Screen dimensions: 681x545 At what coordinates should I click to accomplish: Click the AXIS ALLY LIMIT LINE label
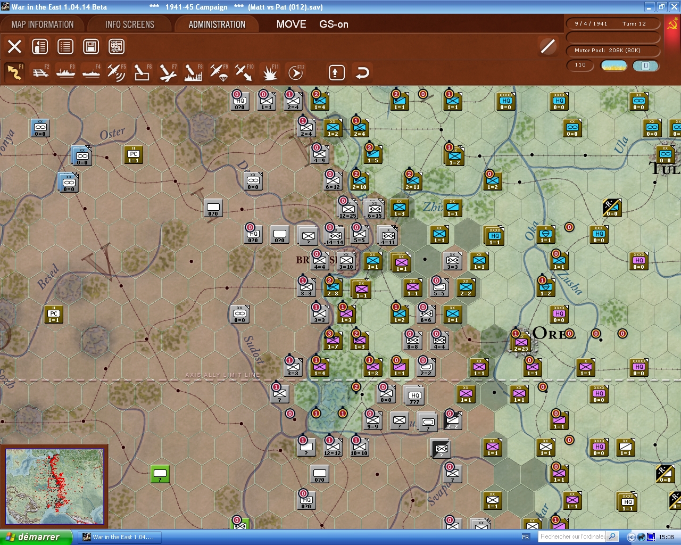(222, 375)
